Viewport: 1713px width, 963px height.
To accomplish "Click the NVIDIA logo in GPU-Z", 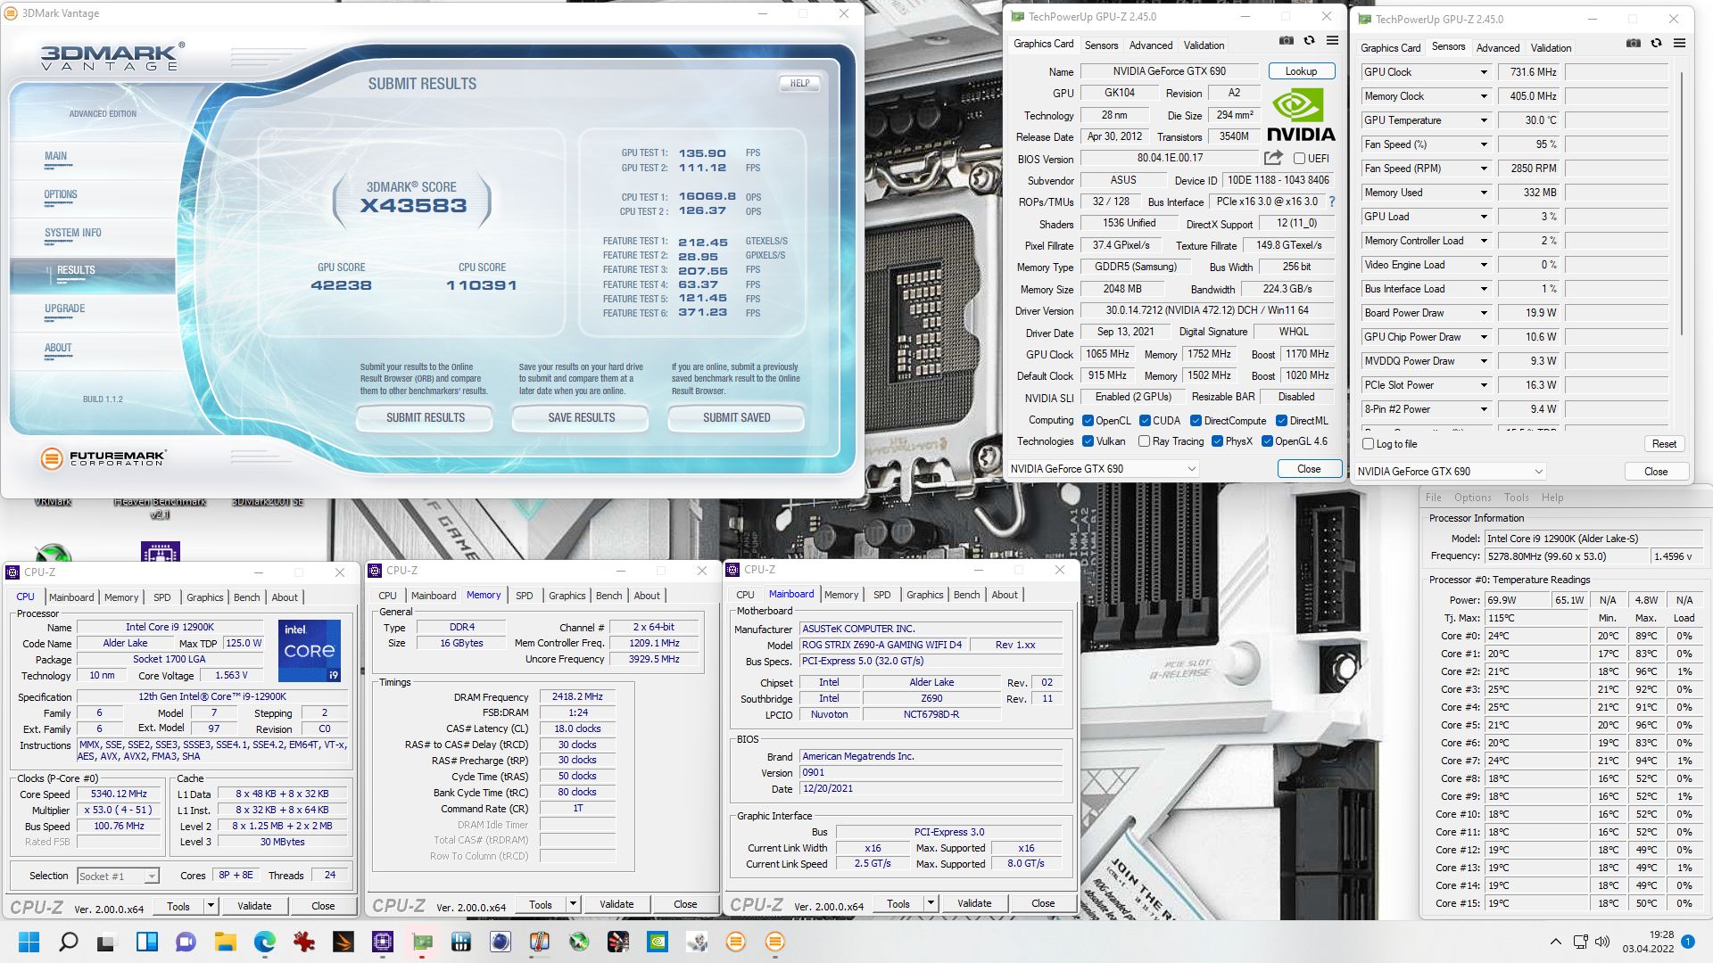I will (x=1301, y=115).
